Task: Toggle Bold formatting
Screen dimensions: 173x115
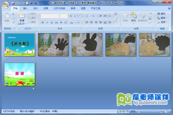Action: pyautogui.click(x=43, y=22)
